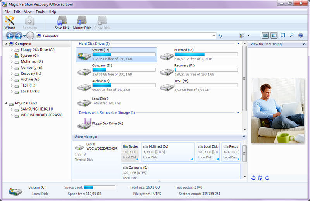The image size is (310, 201).
Task: Select WDC WD20EARX-00PASB0 in tree
Action: tap(41, 115)
